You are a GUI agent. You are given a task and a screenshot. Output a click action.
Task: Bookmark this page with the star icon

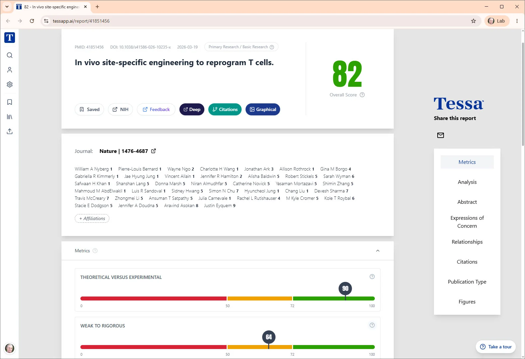point(473,21)
